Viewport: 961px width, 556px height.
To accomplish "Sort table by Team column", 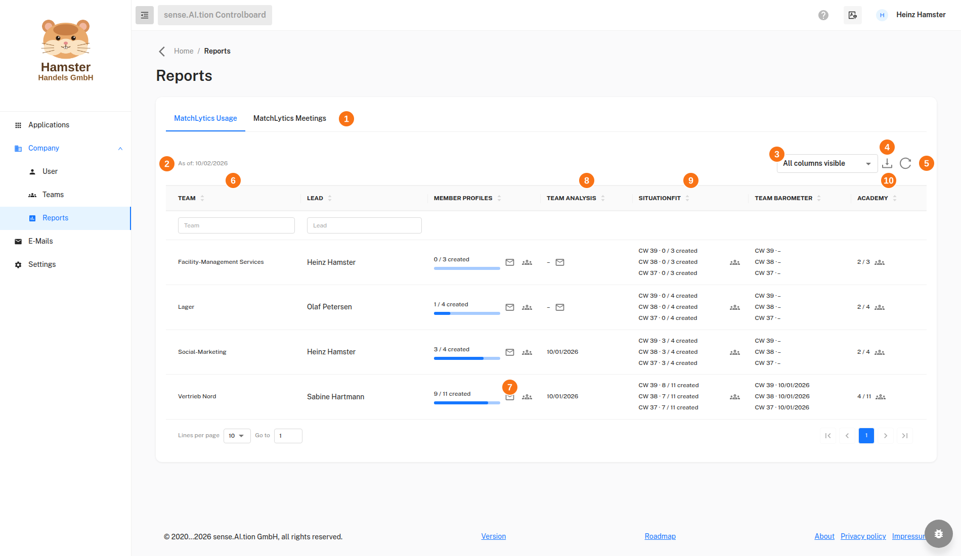I will click(202, 198).
